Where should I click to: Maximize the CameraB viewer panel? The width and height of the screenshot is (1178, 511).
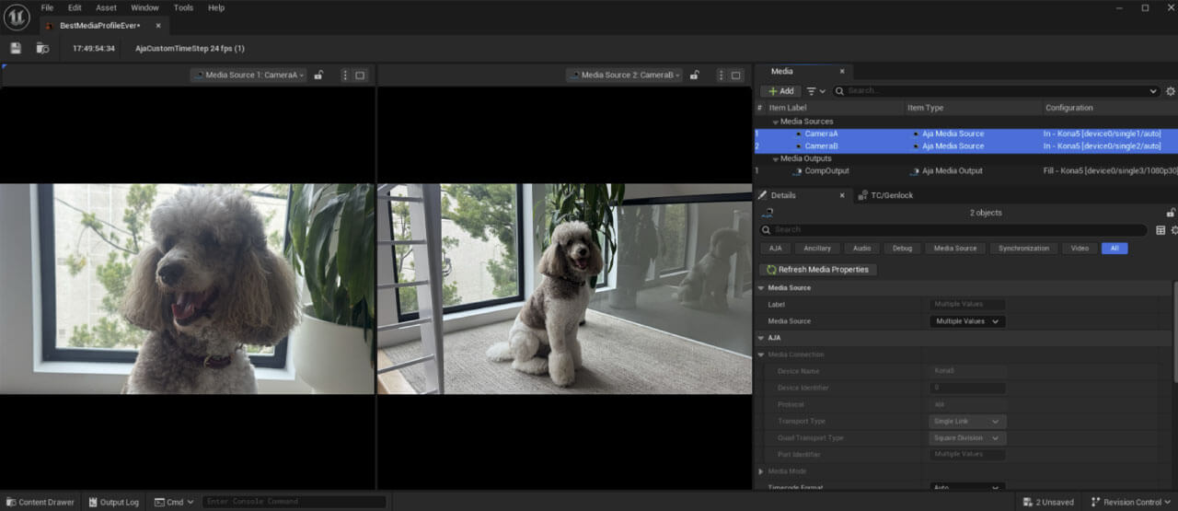(x=735, y=75)
